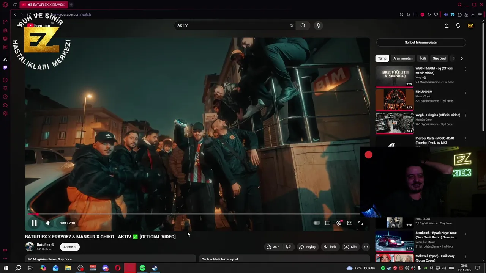The height and width of the screenshot is (273, 486).
Task: Open a new Opera browser tab
Action: click(71, 5)
